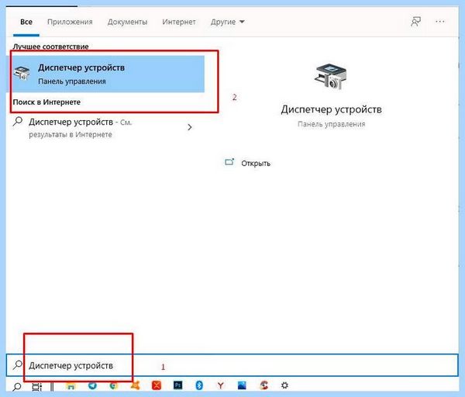This screenshot has width=465, height=397.
Task: Open Avast antivirus taskbar icon
Action: 135,385
